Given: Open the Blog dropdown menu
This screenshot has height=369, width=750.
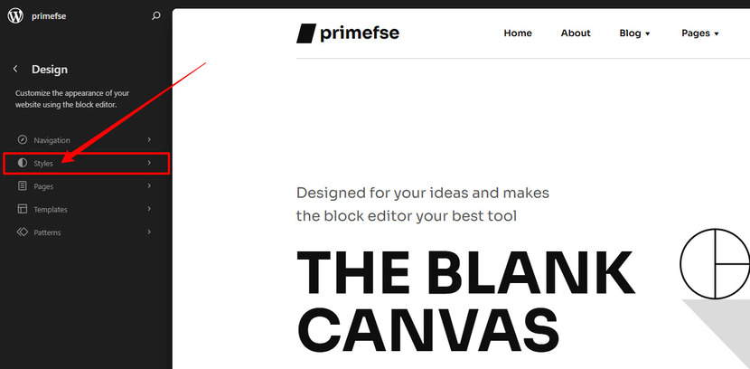Looking at the screenshot, I should tap(634, 33).
